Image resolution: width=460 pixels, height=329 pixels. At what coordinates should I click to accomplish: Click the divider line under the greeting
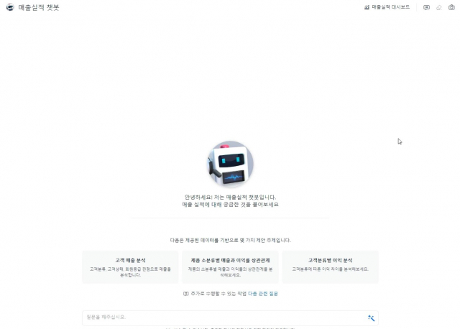coord(230,218)
